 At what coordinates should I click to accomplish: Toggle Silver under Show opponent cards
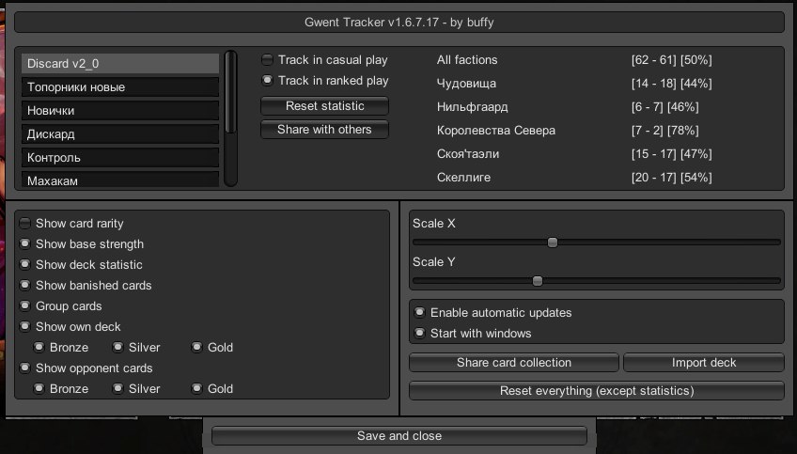[118, 389]
